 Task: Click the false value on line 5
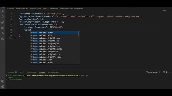click(60, 22)
